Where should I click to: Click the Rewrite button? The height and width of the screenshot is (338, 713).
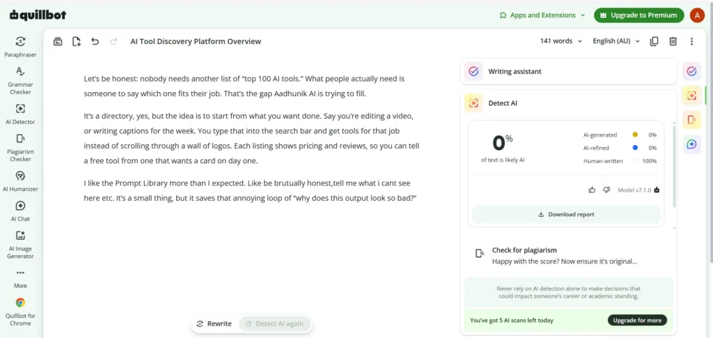coord(214,324)
